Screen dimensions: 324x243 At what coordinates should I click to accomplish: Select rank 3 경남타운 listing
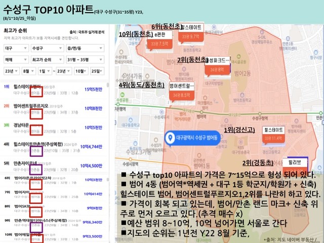54,128
